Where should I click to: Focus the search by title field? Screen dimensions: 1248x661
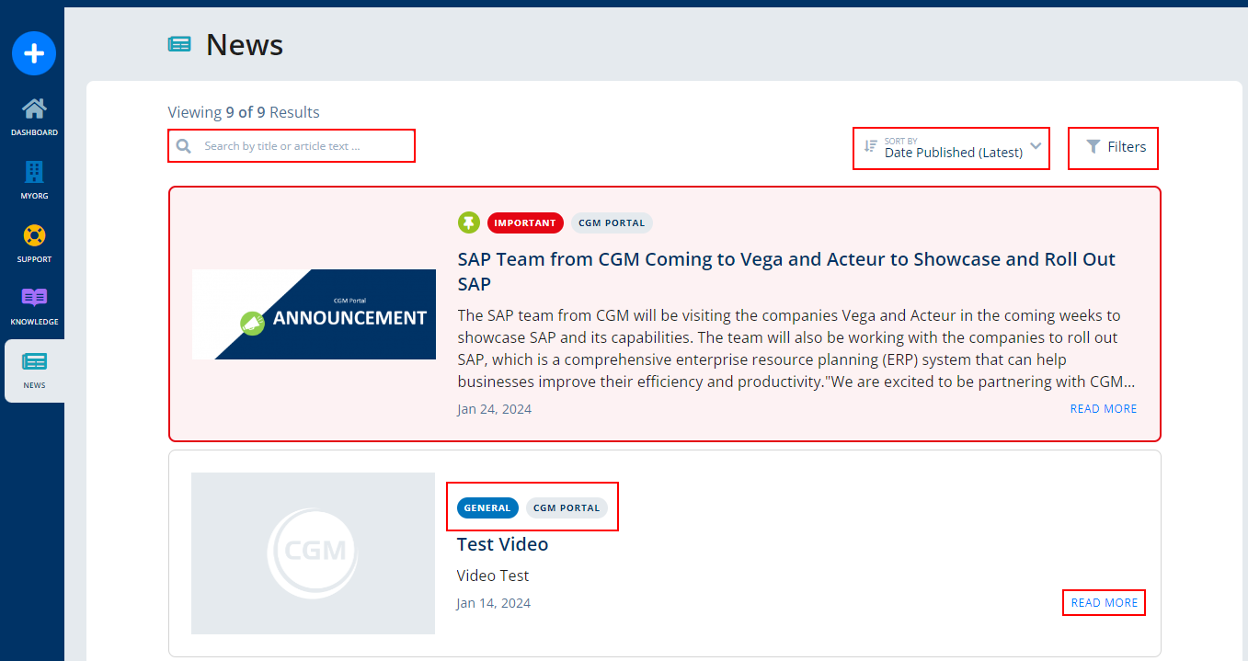[x=292, y=146]
